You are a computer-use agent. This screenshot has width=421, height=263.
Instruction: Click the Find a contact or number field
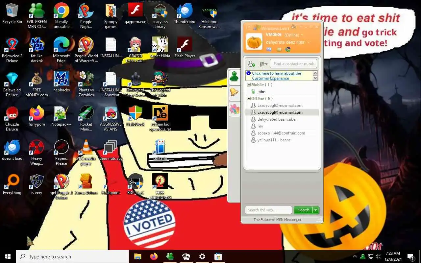pos(294,64)
